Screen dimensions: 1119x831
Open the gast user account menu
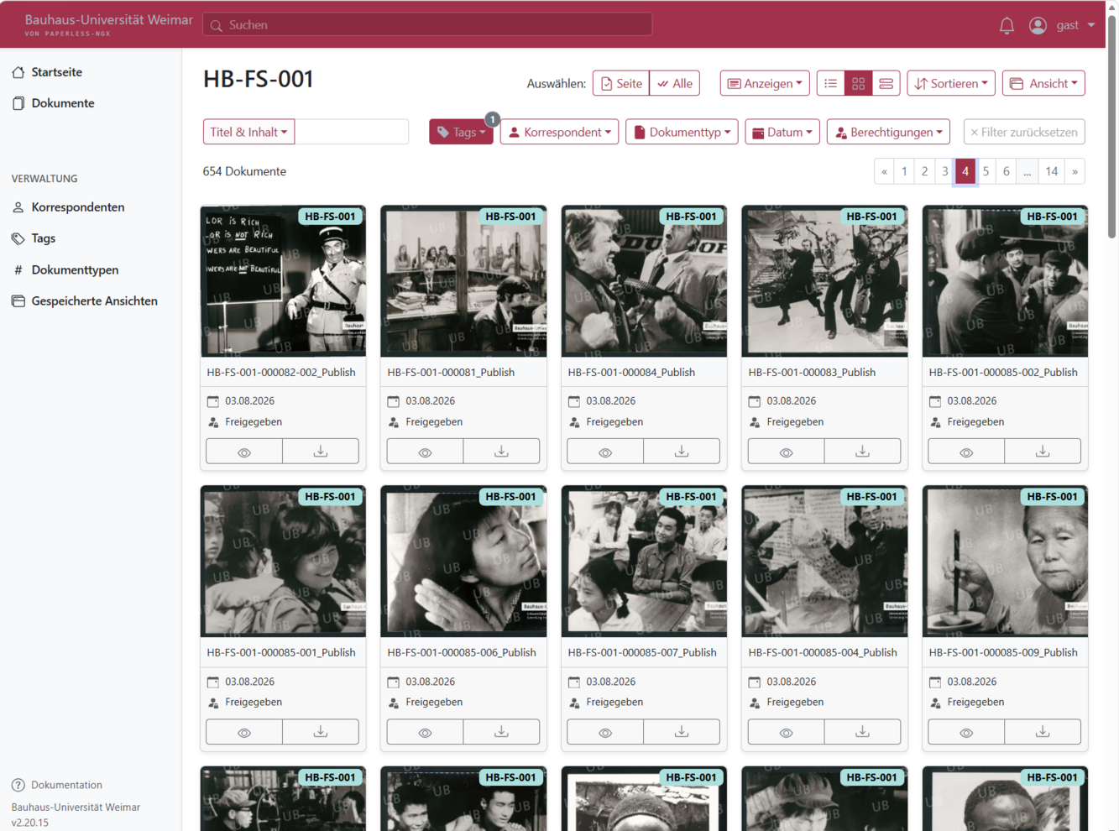point(1062,25)
